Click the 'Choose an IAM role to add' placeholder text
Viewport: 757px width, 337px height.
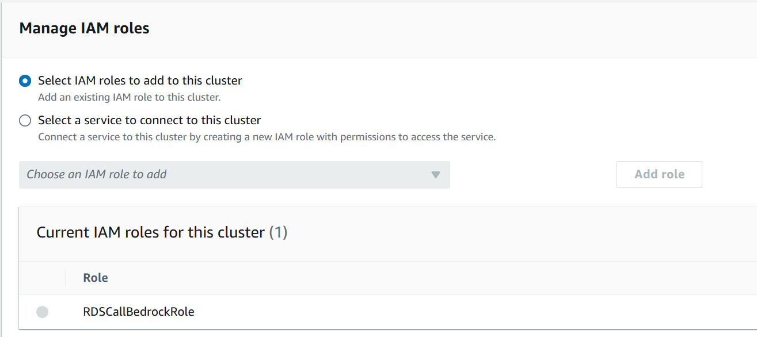97,174
